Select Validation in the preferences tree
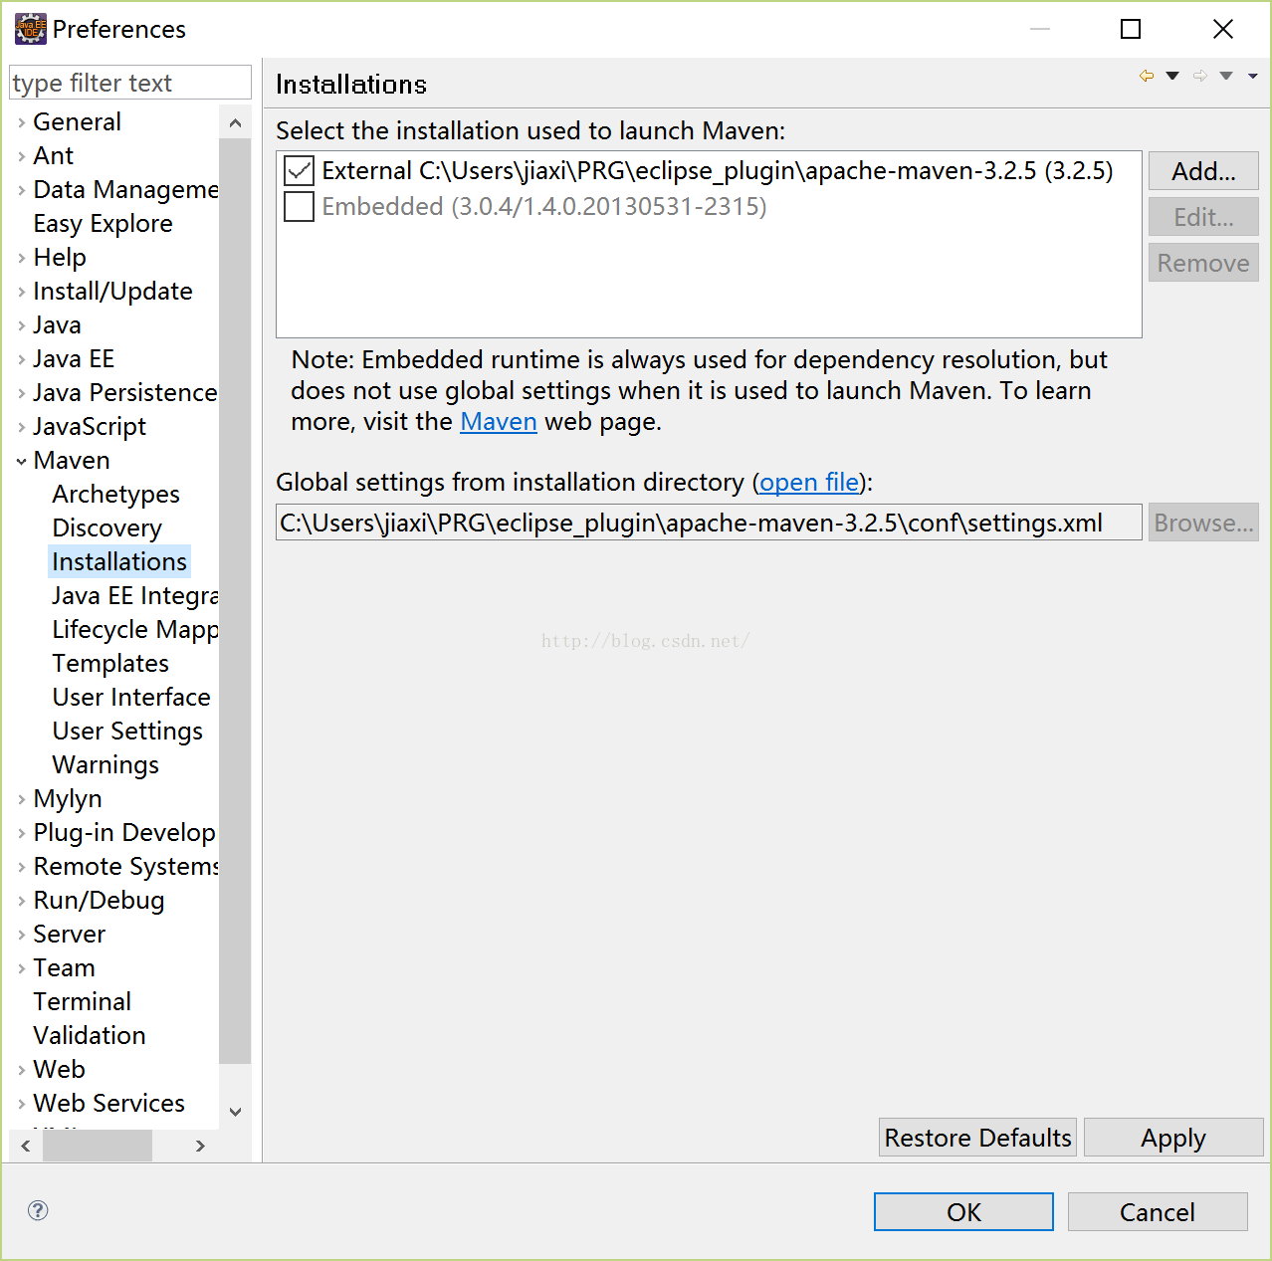 (89, 1035)
